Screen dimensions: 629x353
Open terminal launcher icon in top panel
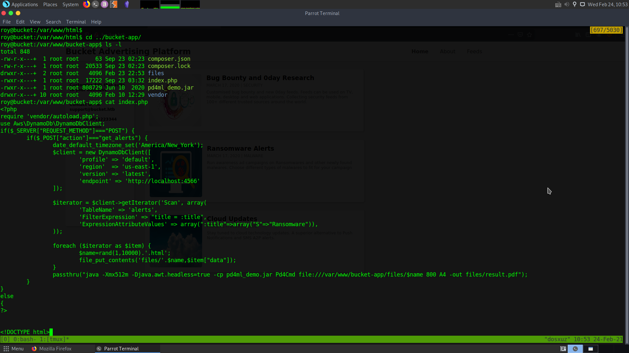coord(95,4)
